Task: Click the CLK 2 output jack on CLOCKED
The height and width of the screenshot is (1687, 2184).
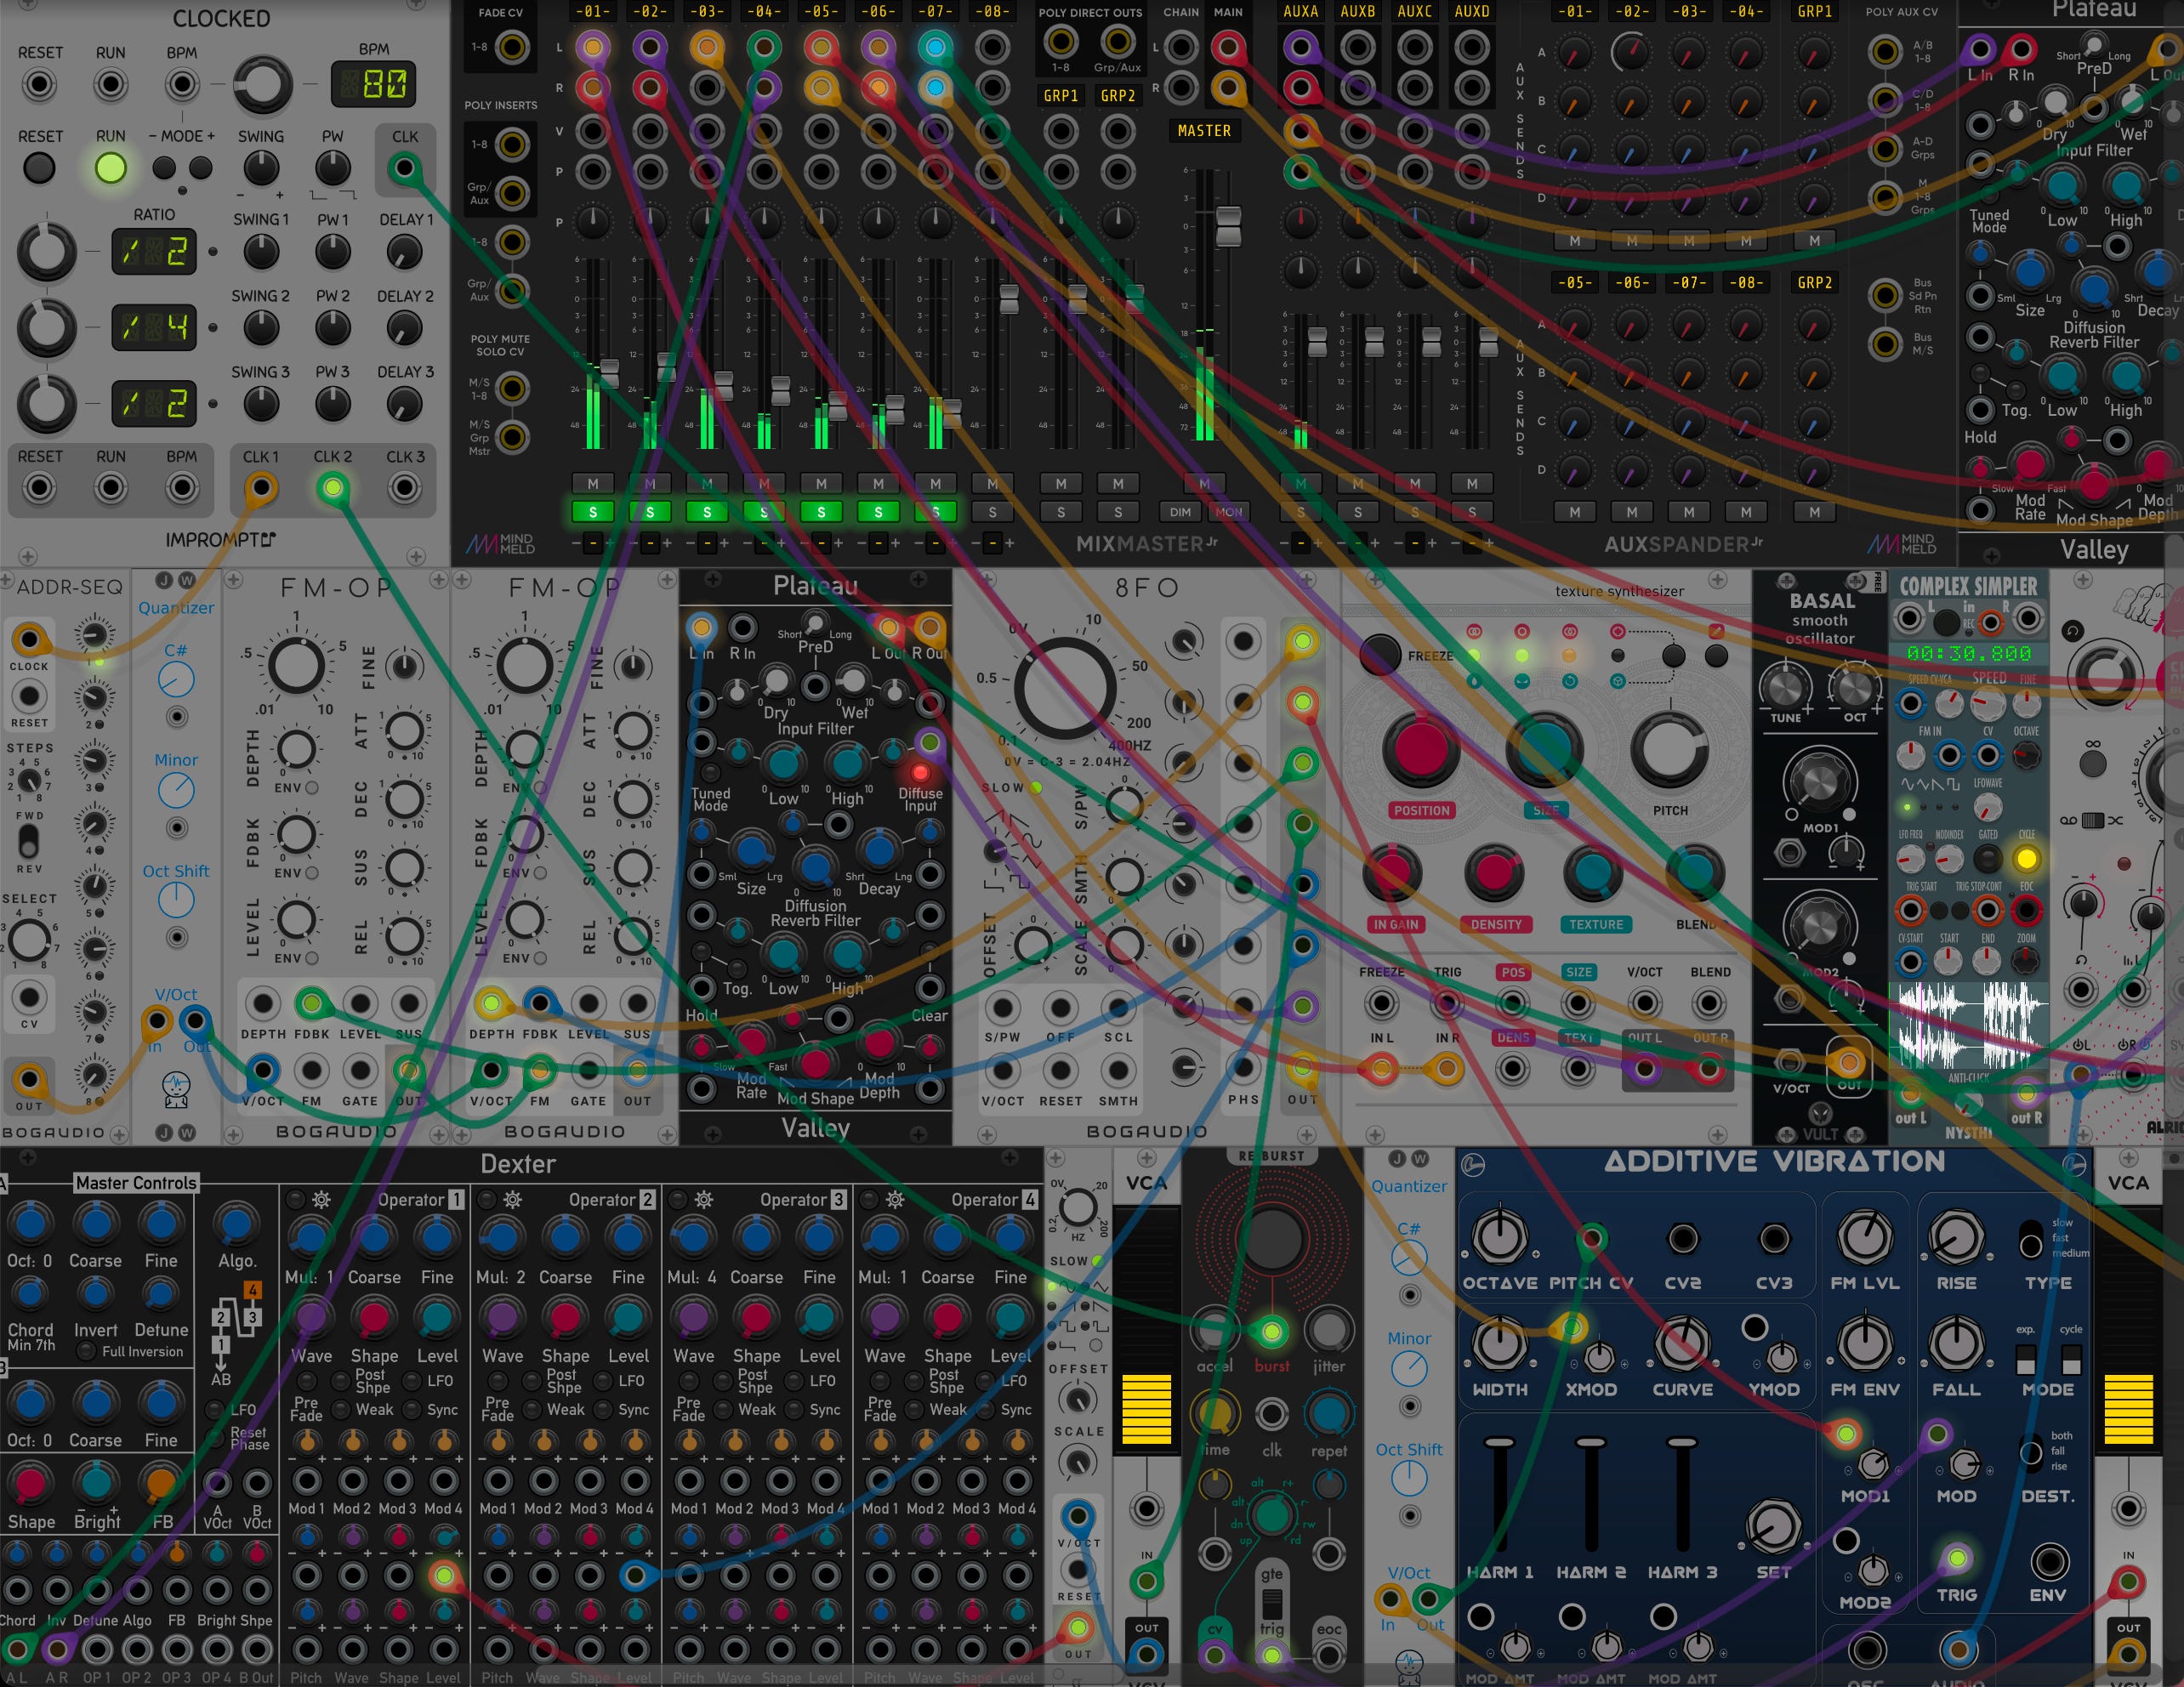Action: point(333,488)
